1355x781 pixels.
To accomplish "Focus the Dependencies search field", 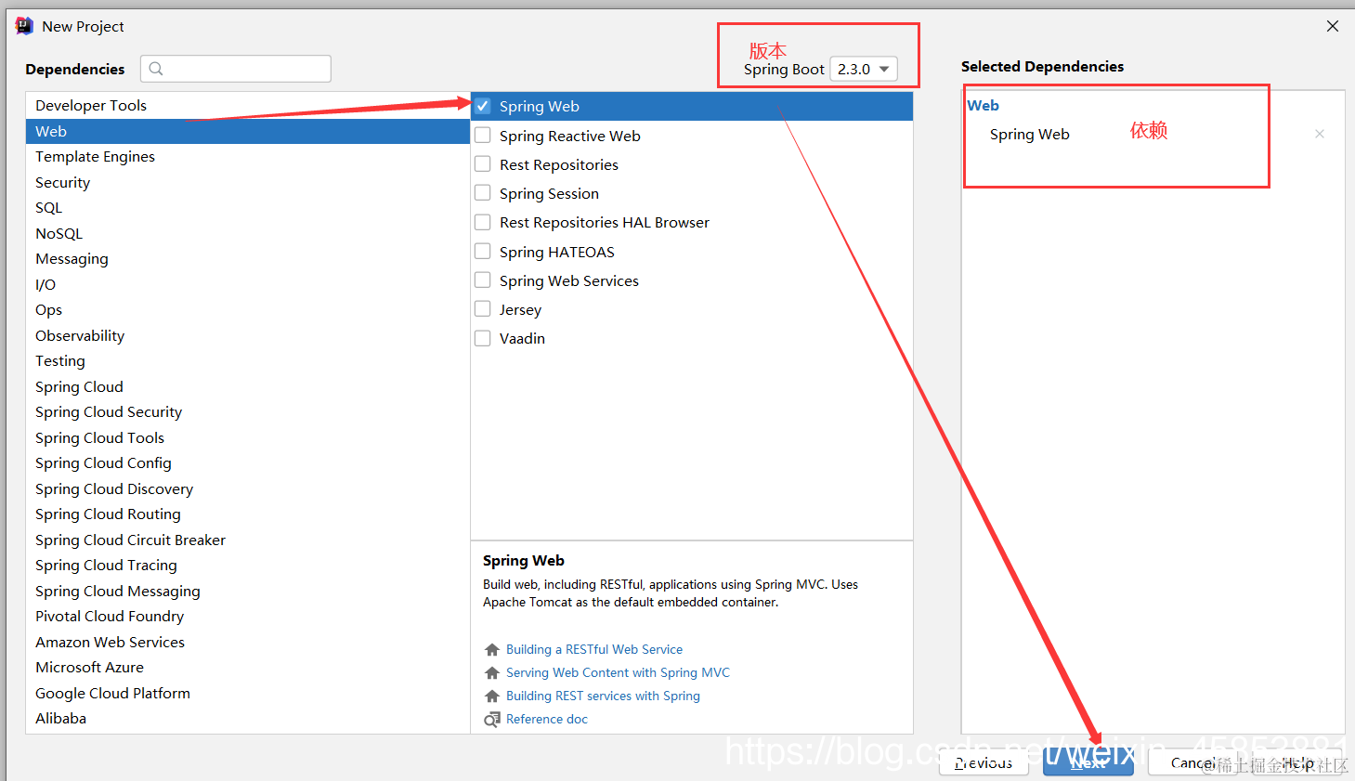I will (236, 69).
